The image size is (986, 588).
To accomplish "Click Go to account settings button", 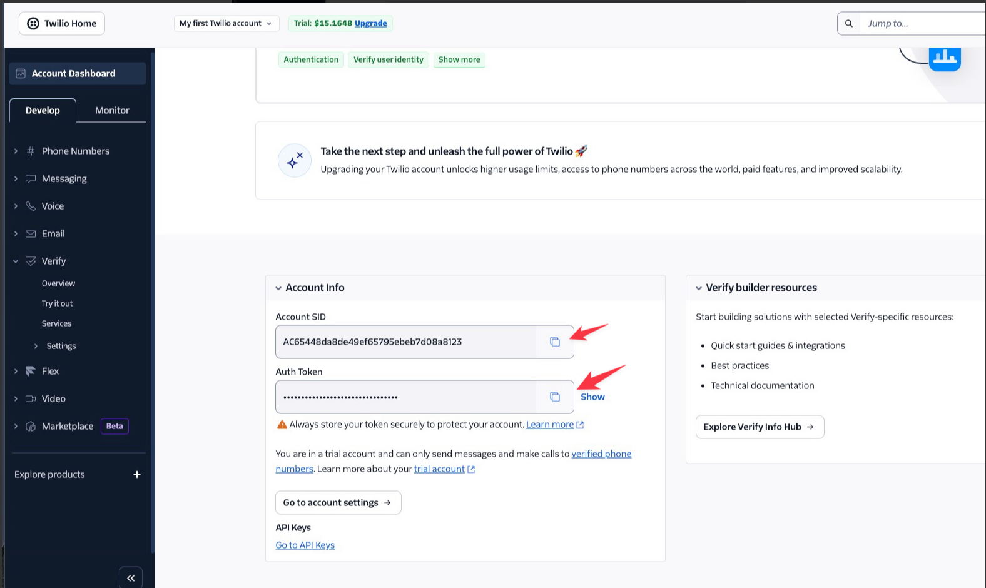I will (x=338, y=502).
